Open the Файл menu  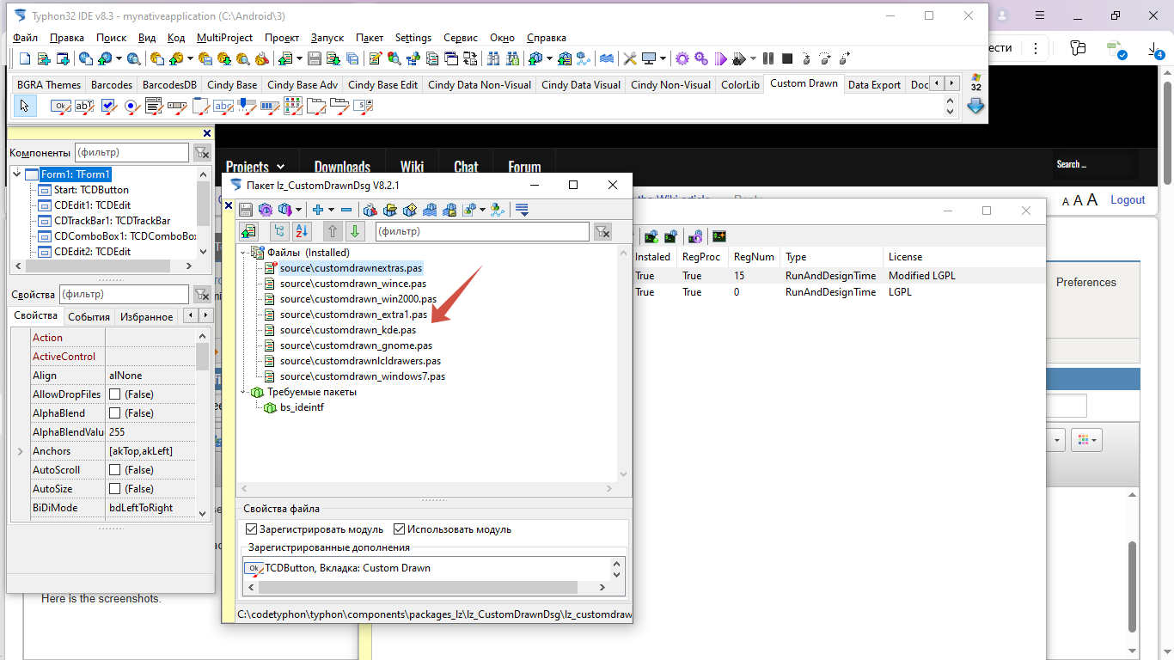point(26,38)
